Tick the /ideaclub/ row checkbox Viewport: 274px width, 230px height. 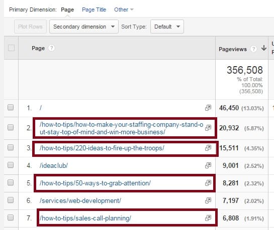click(11, 165)
